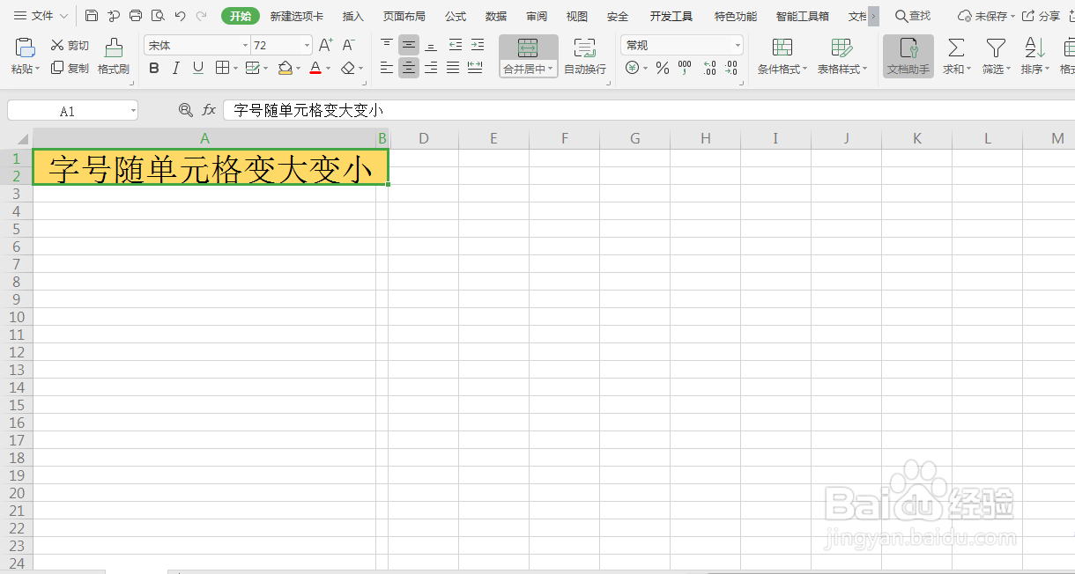The image size is (1075, 574).
Task: Toggle 自动换行 wrap text
Action: (584, 55)
